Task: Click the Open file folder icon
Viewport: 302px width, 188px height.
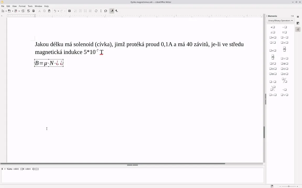Action: tap(9, 11)
